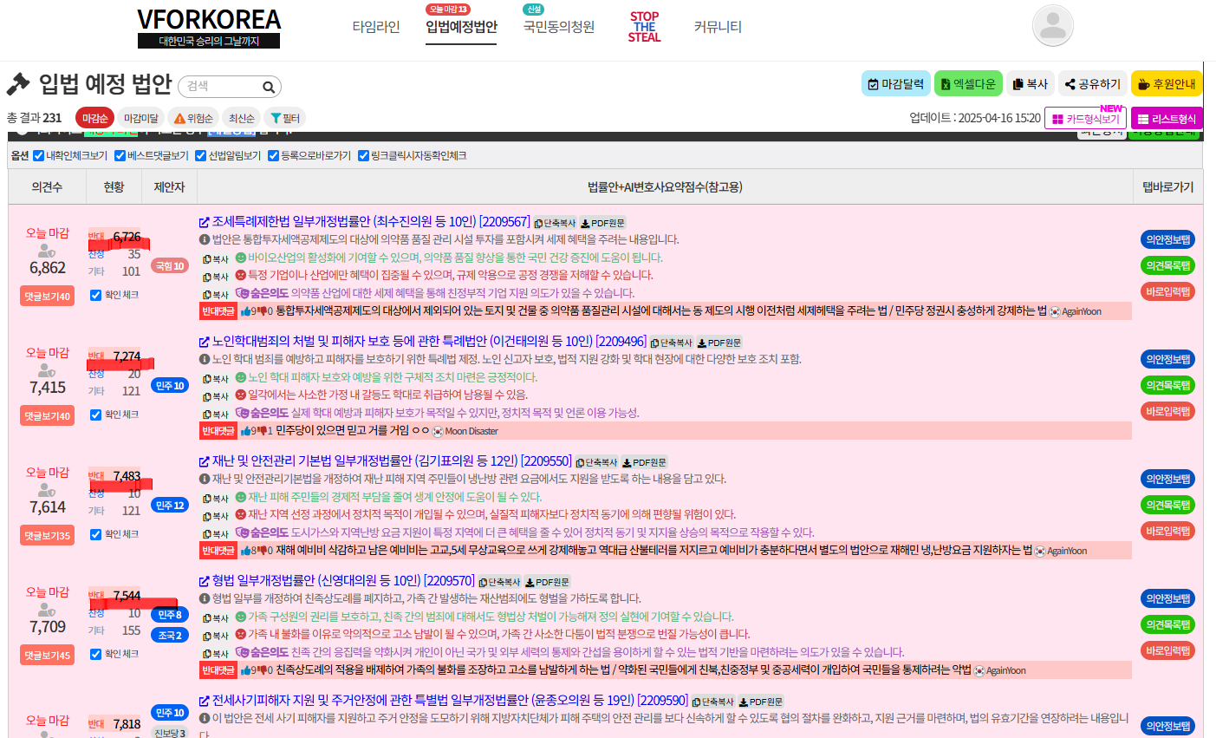Download PDF원문 for bill 2209496
This screenshot has height=738, width=1216.
719,343
